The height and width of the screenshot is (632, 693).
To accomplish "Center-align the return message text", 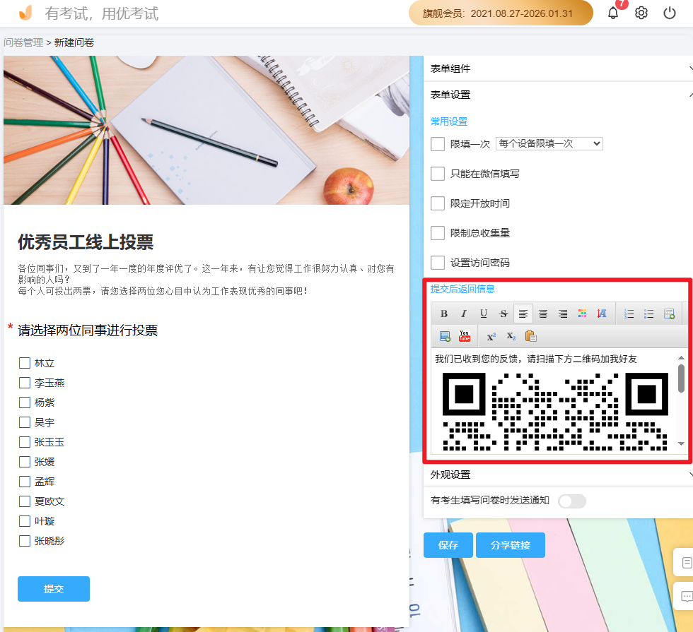I will [x=543, y=314].
